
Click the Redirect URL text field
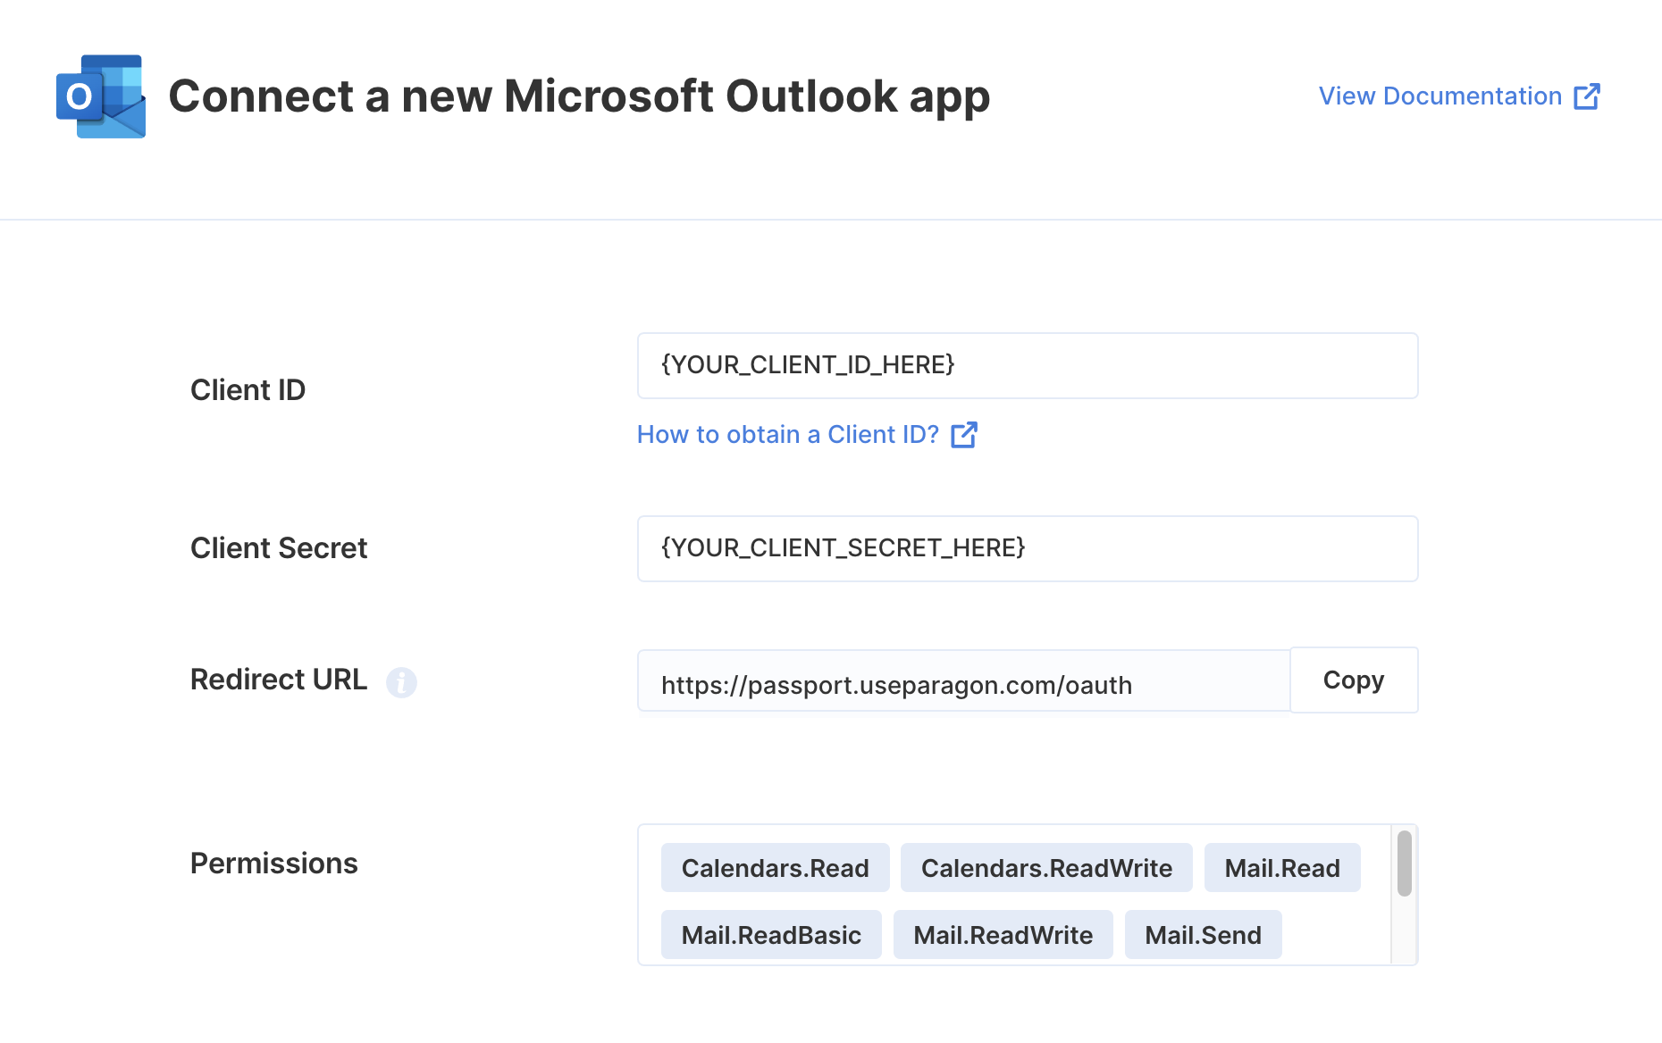coord(964,681)
